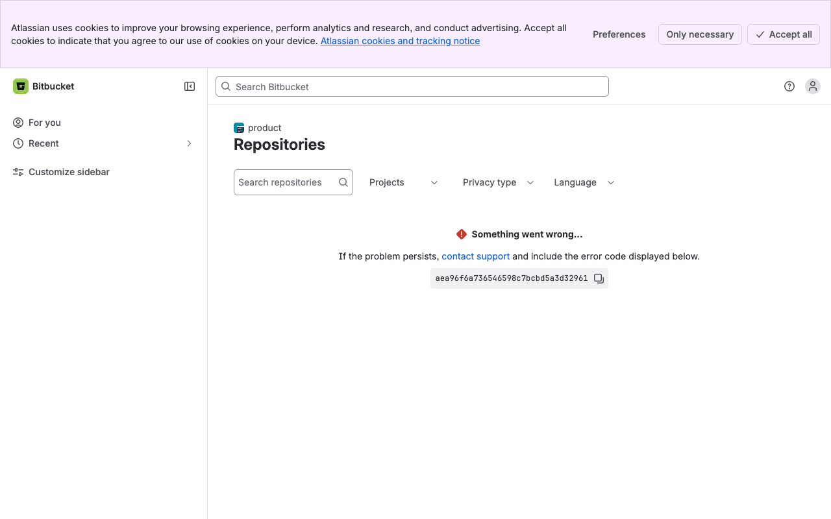Open the Privacy type filter dropdown
This screenshot has height=519, width=831.
tap(499, 182)
